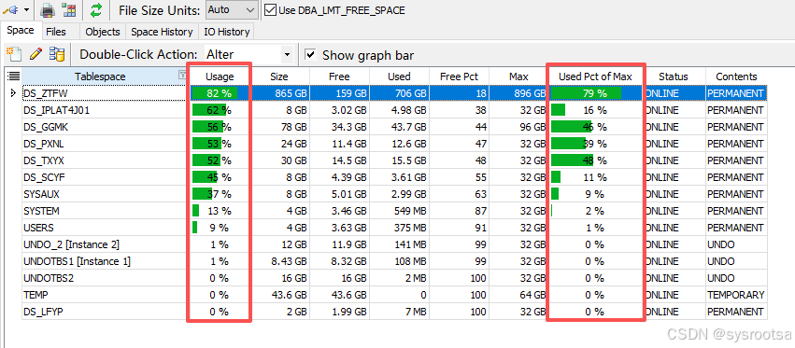The width and height of the screenshot is (795, 348).
Task: Click the 56 % usage bar for DS_GGMK
Action: coord(220,127)
